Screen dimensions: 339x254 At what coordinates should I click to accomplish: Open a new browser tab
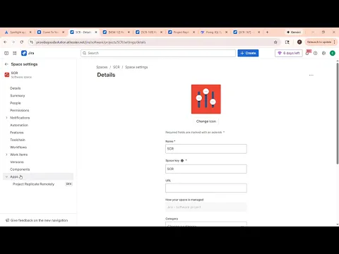[267, 32]
